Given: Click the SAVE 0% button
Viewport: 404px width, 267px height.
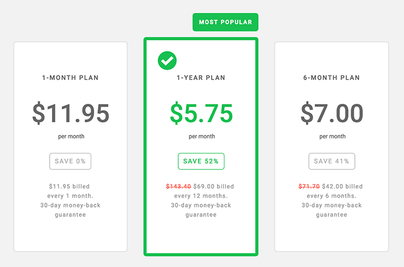Looking at the screenshot, I should (70, 161).
